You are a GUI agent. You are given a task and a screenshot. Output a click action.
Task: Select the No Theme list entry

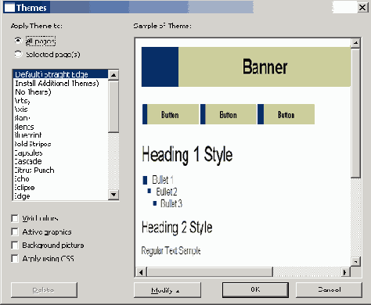[60, 91]
